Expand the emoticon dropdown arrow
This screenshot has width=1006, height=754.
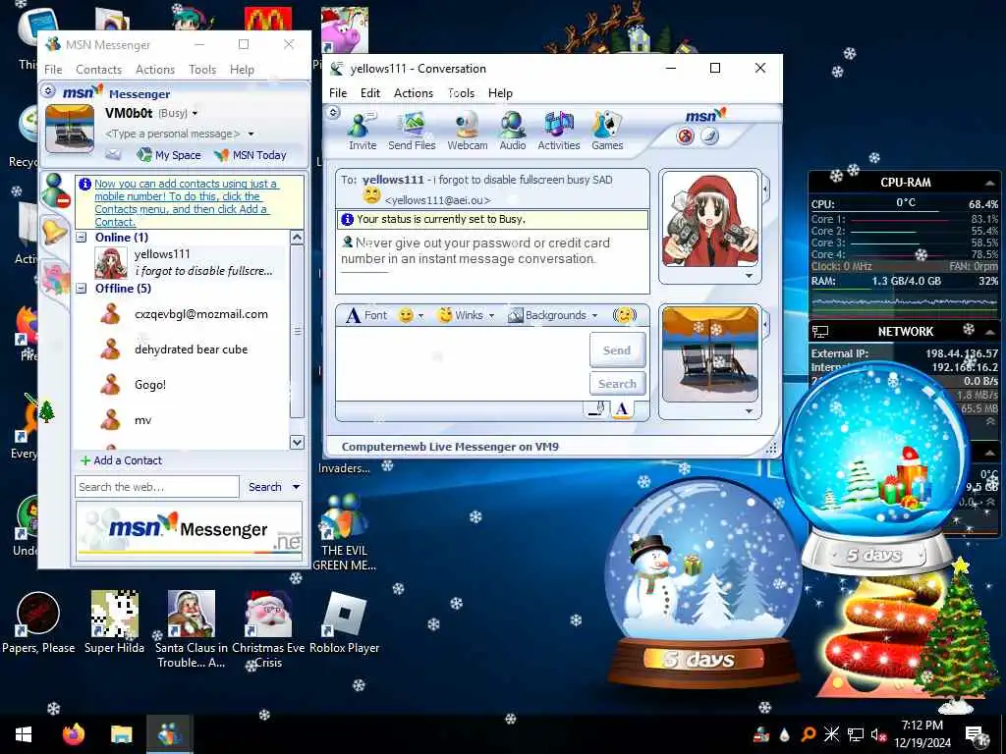420,315
